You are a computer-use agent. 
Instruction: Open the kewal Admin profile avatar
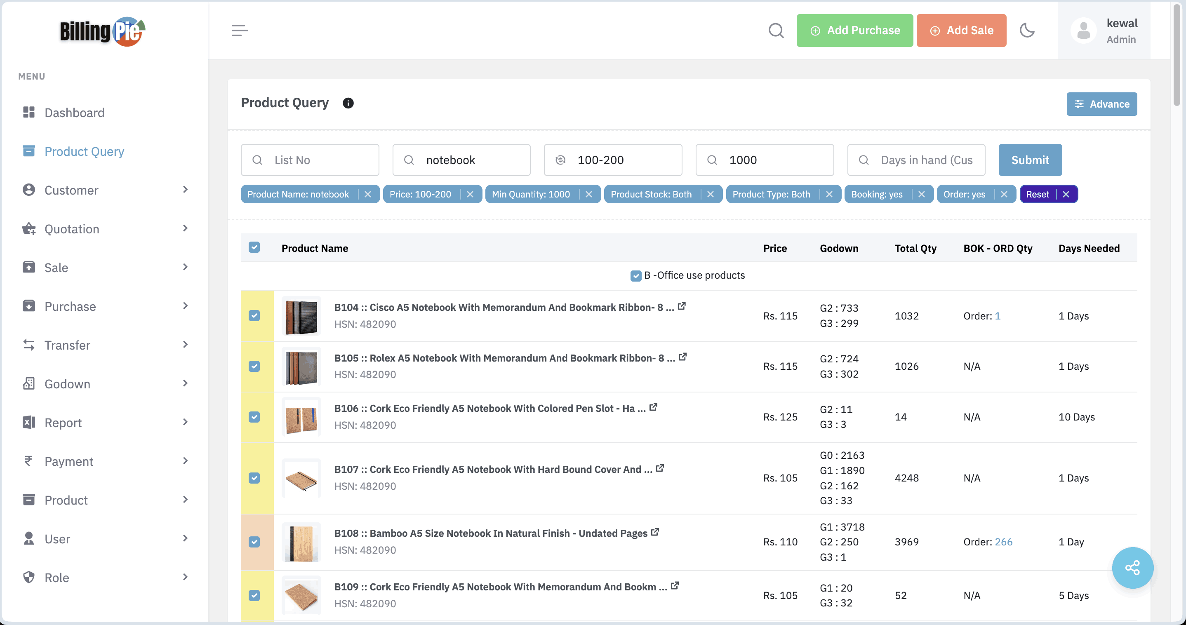tap(1083, 31)
